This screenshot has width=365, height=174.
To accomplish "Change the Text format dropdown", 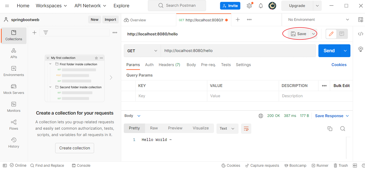I will pos(227,128).
